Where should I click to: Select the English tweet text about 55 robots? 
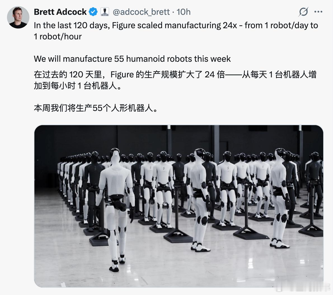click(132, 59)
